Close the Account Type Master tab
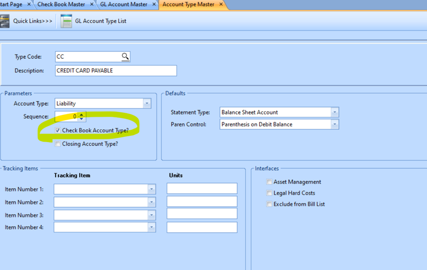 coord(221,4)
